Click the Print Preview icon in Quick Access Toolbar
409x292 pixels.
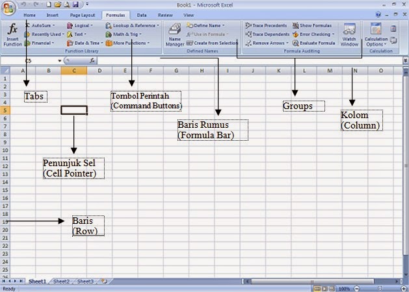[x=67, y=5]
